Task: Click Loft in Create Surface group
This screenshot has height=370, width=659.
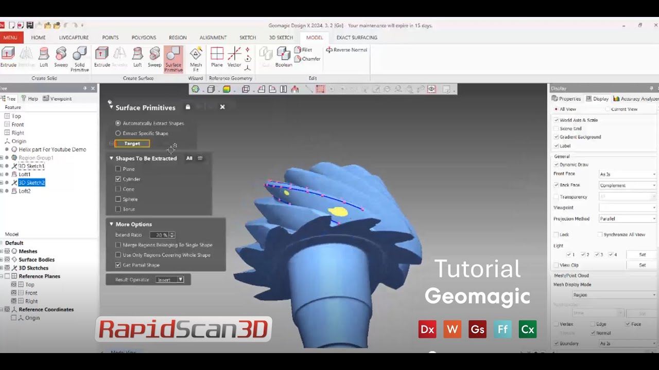Action: [137, 57]
